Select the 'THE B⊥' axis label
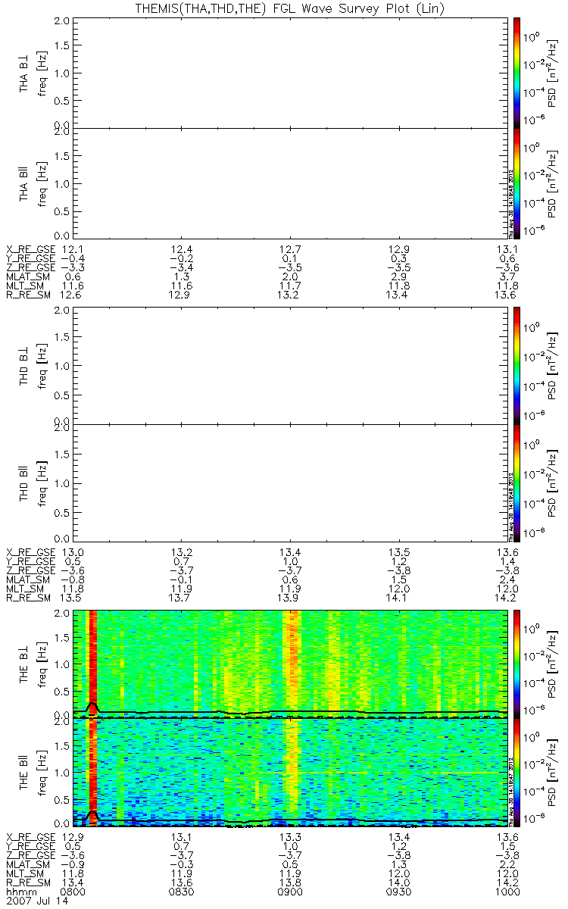This screenshot has height=909, width=568. tap(24, 664)
